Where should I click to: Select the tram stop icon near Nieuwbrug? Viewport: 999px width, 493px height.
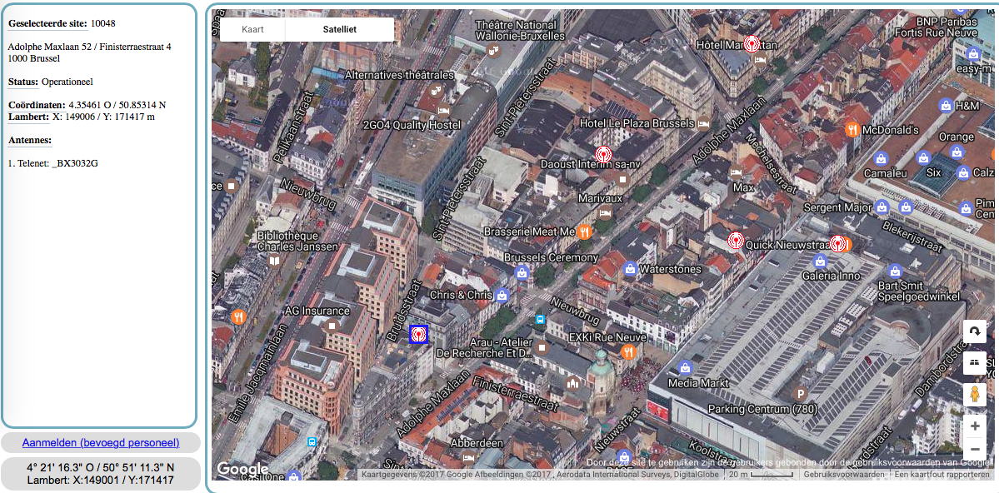pos(540,319)
